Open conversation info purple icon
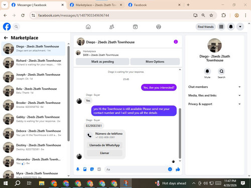This screenshot has width=251, height=188. (x=176, y=42)
